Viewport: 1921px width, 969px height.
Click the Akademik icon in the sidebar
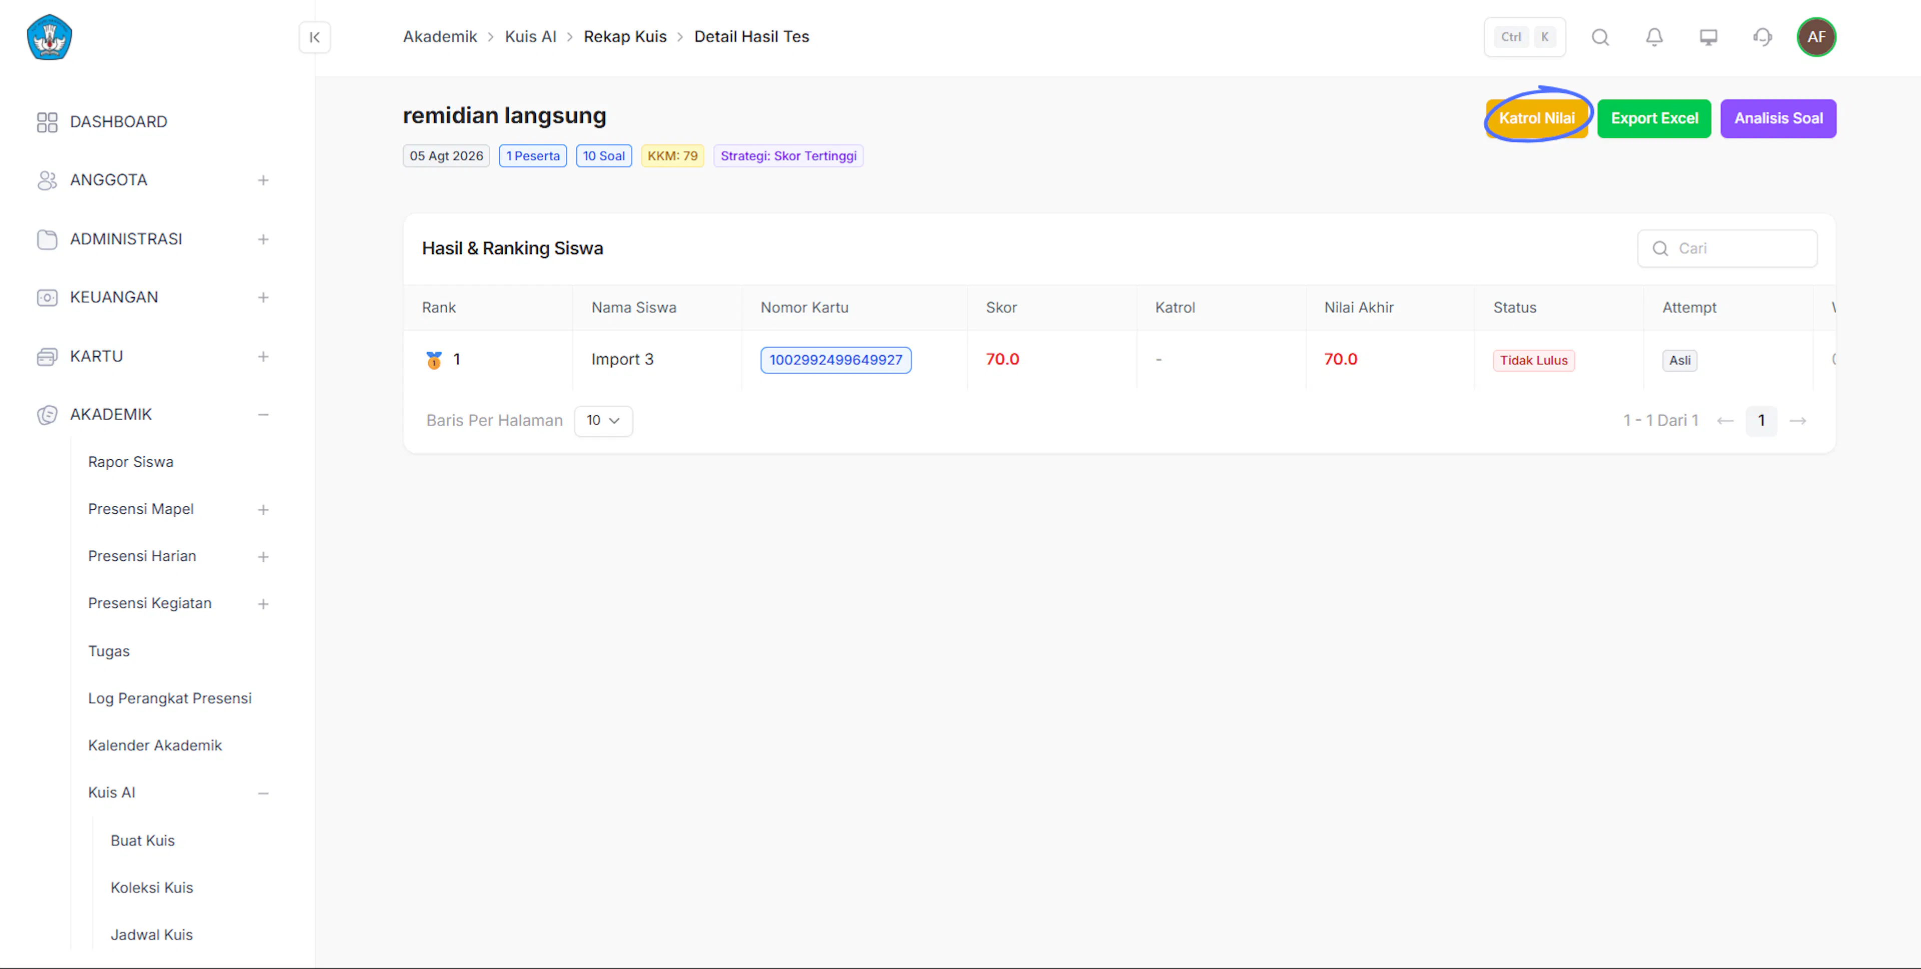pos(47,415)
